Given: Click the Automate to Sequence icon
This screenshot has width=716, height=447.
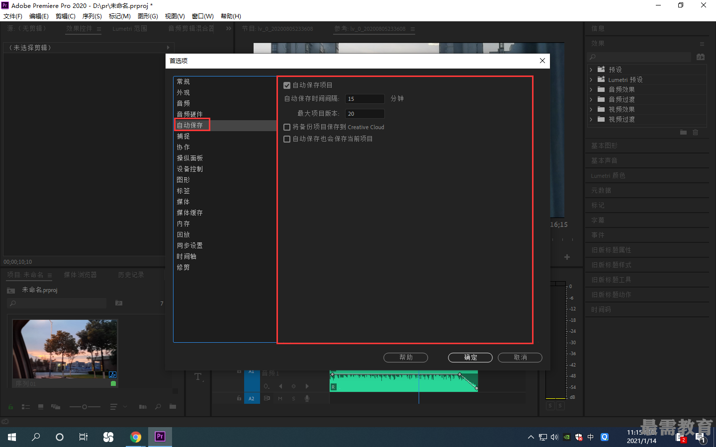Looking at the screenshot, I should (x=143, y=407).
